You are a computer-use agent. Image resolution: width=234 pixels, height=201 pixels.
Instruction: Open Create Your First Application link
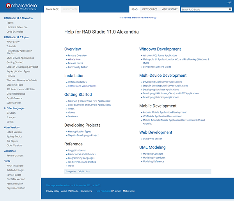click(x=95, y=101)
